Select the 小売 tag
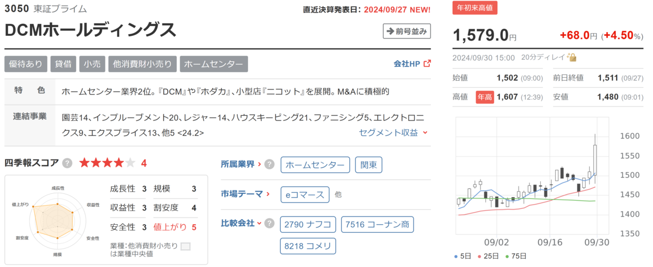The width and height of the screenshot is (653, 267). [92, 63]
